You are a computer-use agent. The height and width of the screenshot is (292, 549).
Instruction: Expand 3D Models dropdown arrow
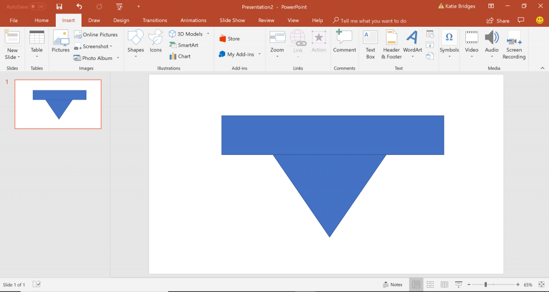[208, 34]
